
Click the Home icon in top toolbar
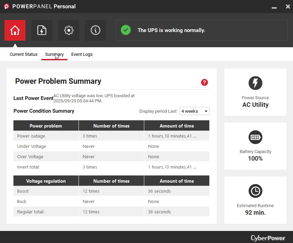15,30
